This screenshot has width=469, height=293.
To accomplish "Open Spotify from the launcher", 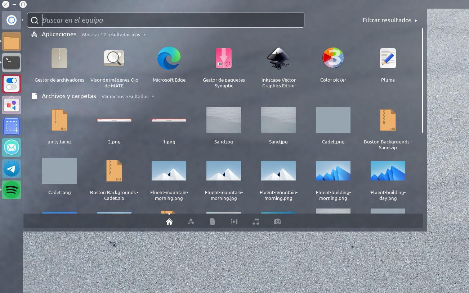I will pyautogui.click(x=12, y=190).
